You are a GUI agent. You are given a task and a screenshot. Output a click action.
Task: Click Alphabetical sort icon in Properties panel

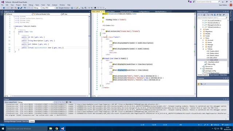[201, 84]
